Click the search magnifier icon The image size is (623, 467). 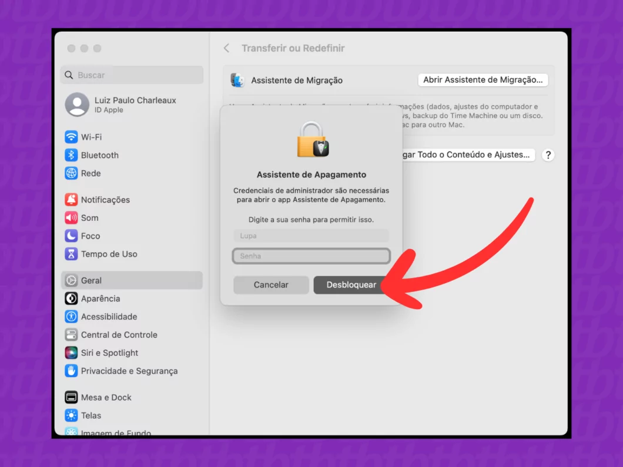[69, 75]
